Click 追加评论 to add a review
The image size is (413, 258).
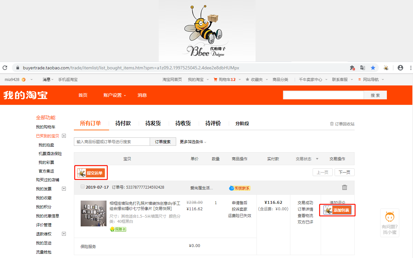pos(337,203)
